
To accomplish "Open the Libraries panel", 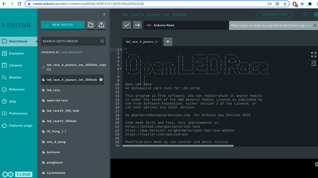I will click(x=16, y=65).
